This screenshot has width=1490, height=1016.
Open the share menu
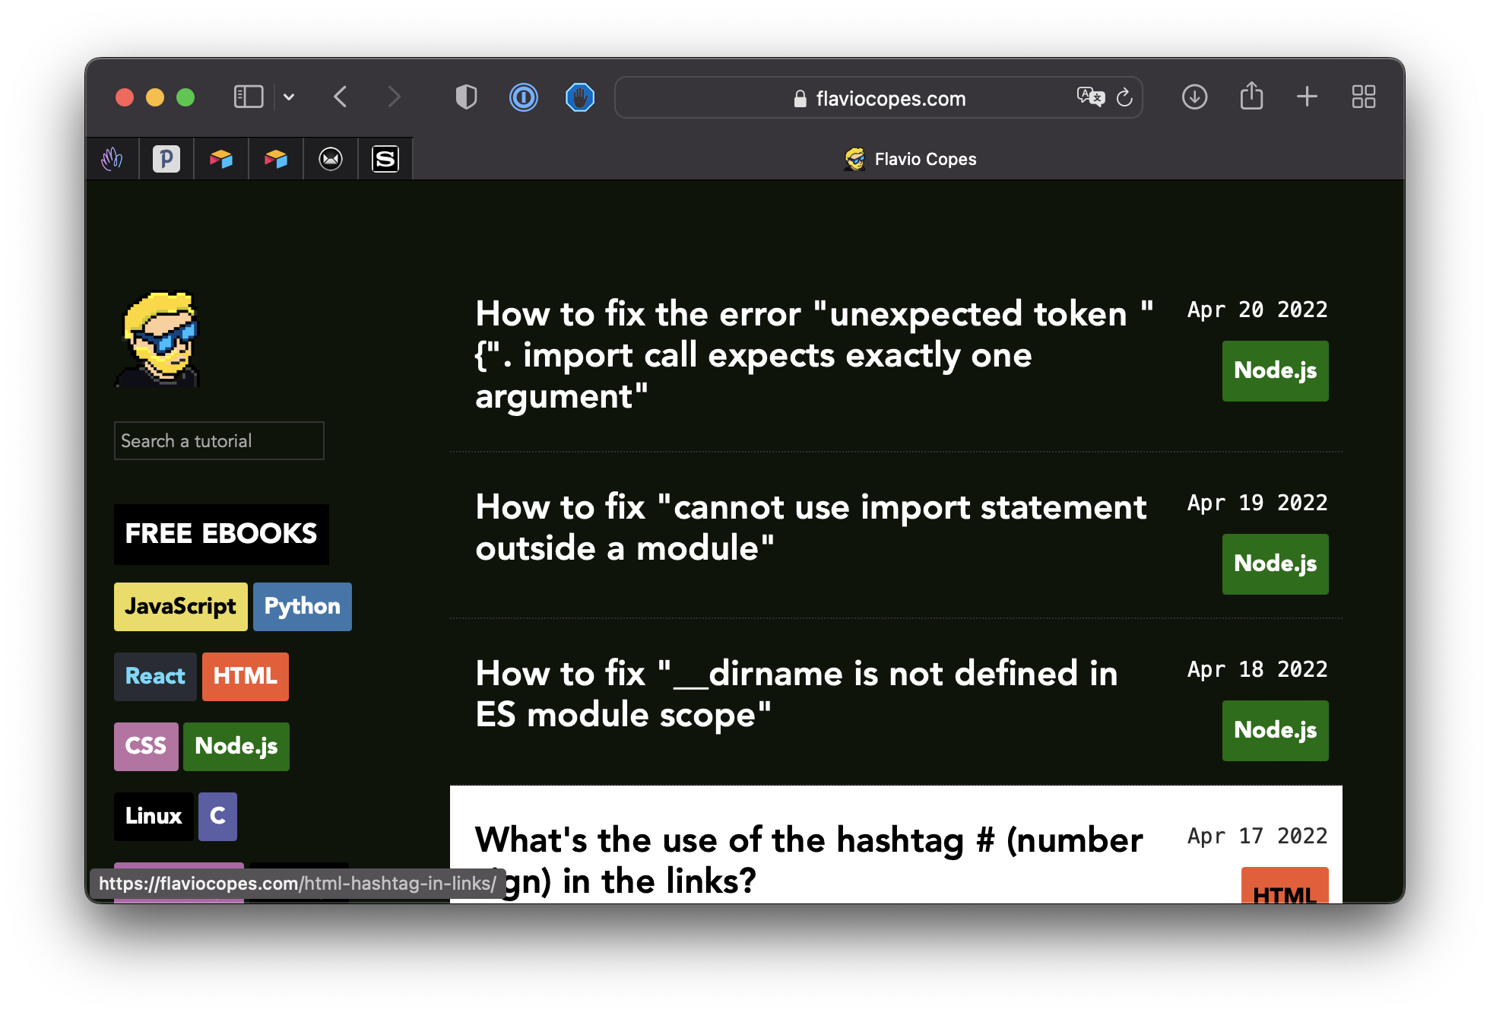(x=1251, y=97)
